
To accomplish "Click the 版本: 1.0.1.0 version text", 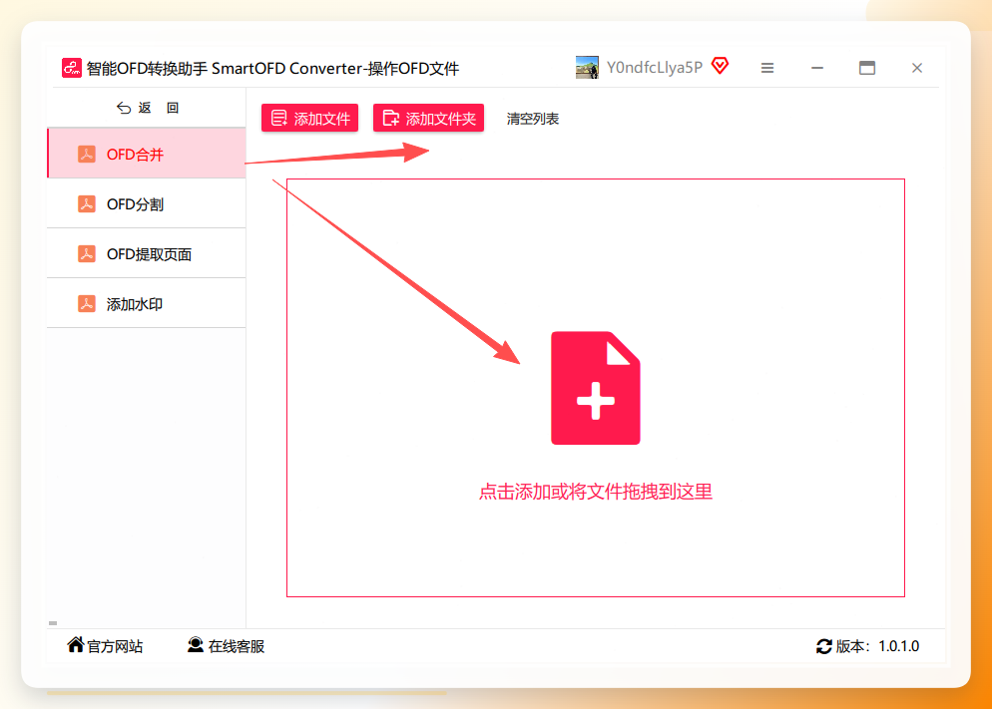I will pyautogui.click(x=877, y=646).
